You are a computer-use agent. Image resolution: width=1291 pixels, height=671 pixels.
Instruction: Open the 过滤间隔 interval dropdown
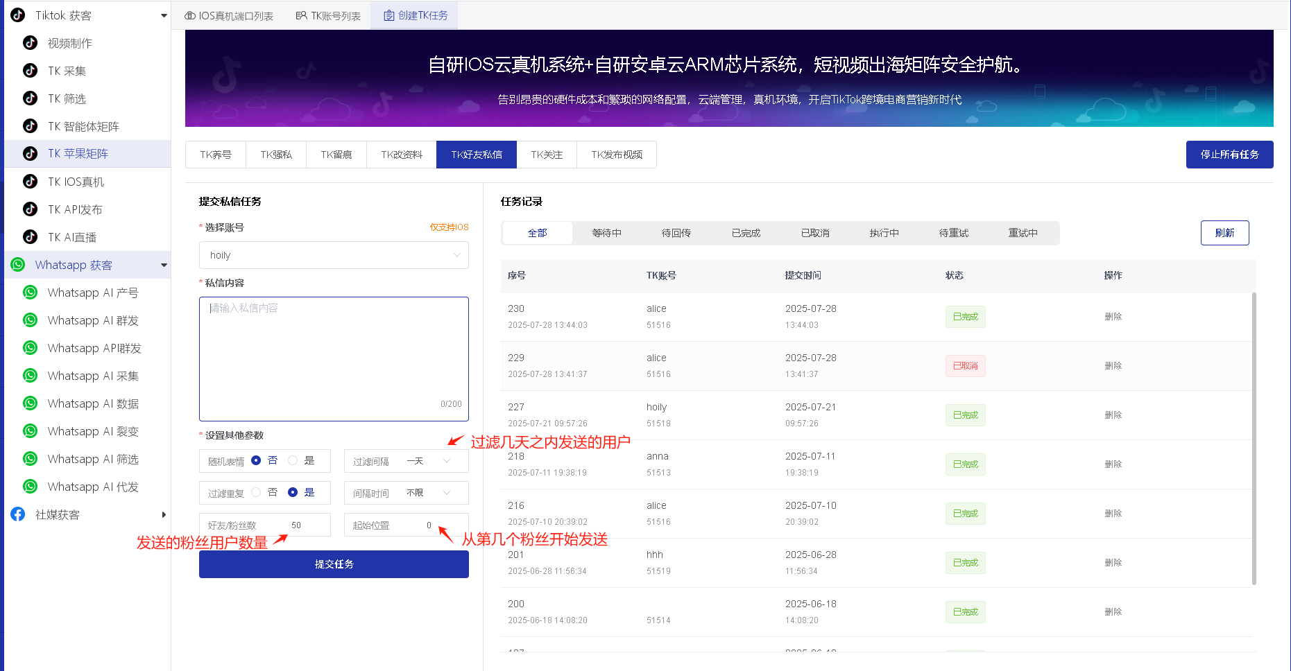pos(406,460)
